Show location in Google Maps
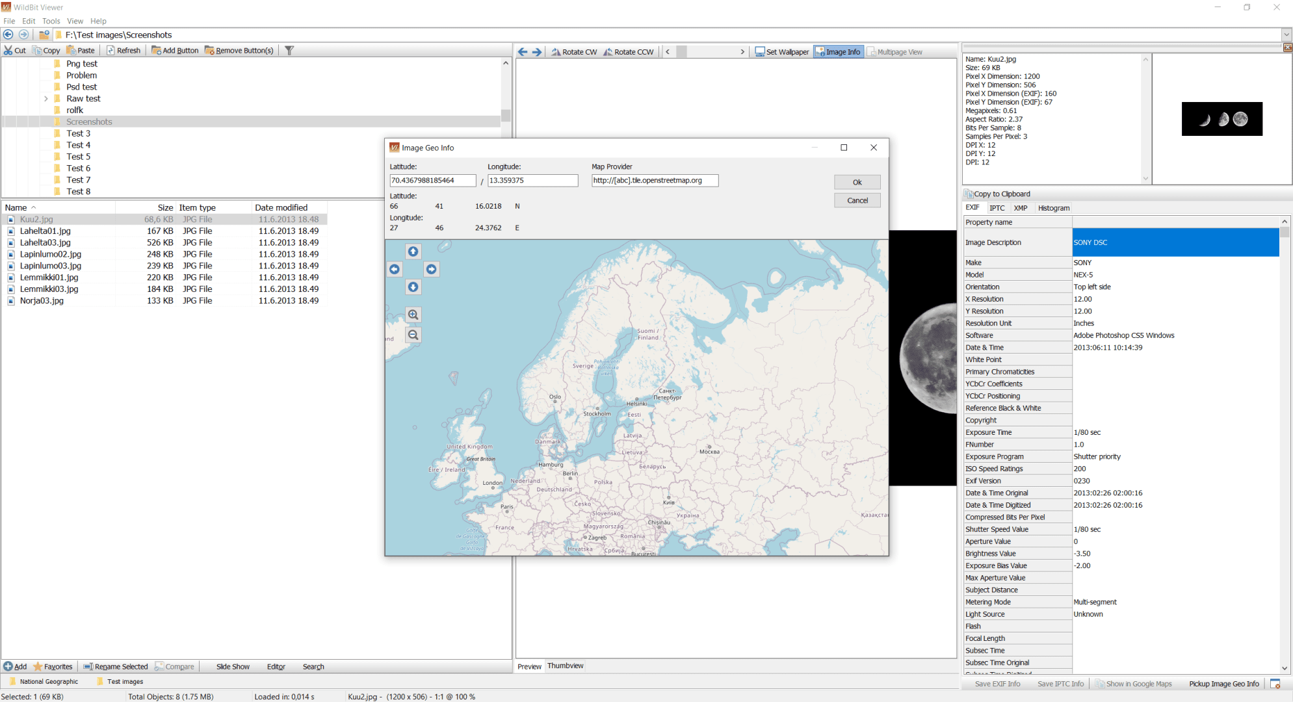This screenshot has width=1293, height=702. [1134, 684]
